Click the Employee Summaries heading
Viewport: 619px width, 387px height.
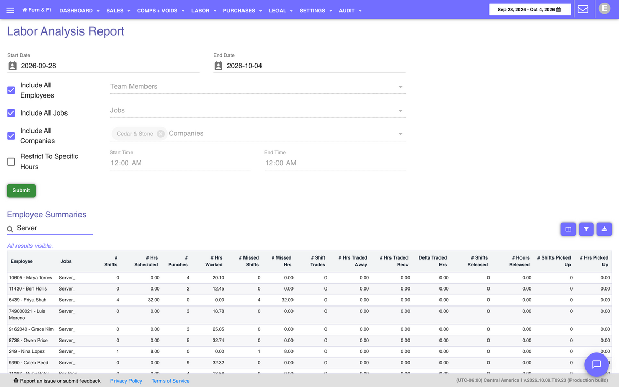pyautogui.click(x=46, y=215)
